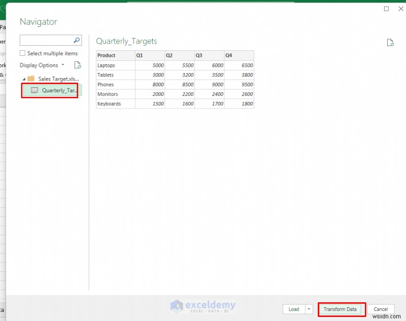Click Keyboards Q4 value 1800
Viewport: 406px width, 321px height.
pyautogui.click(x=247, y=103)
